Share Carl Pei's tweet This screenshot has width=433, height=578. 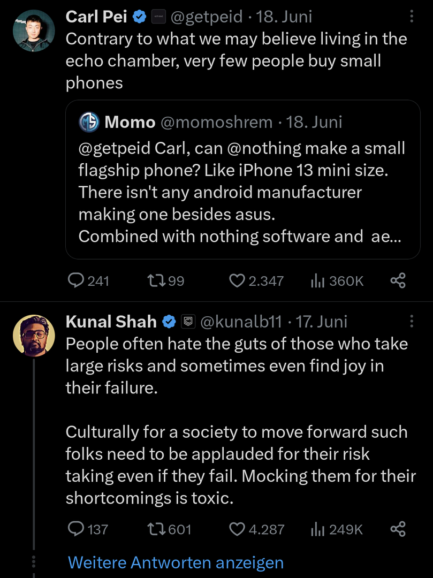(398, 280)
